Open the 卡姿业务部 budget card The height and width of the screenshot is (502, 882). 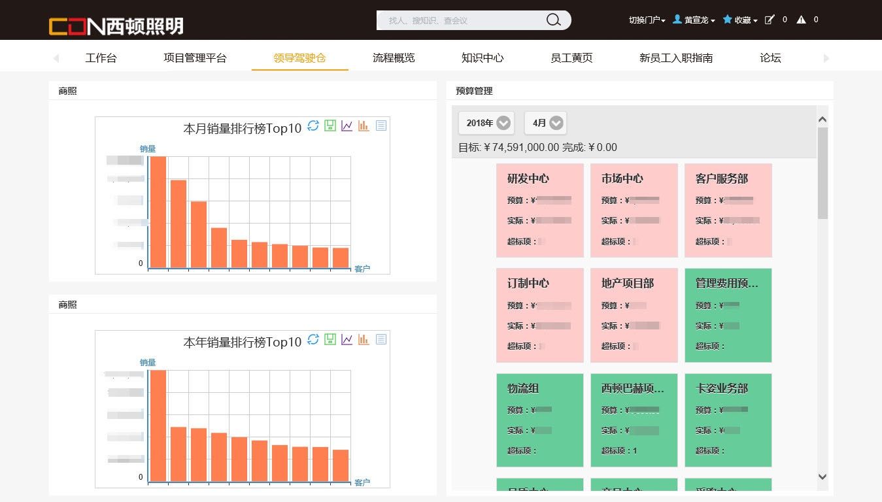coord(728,420)
